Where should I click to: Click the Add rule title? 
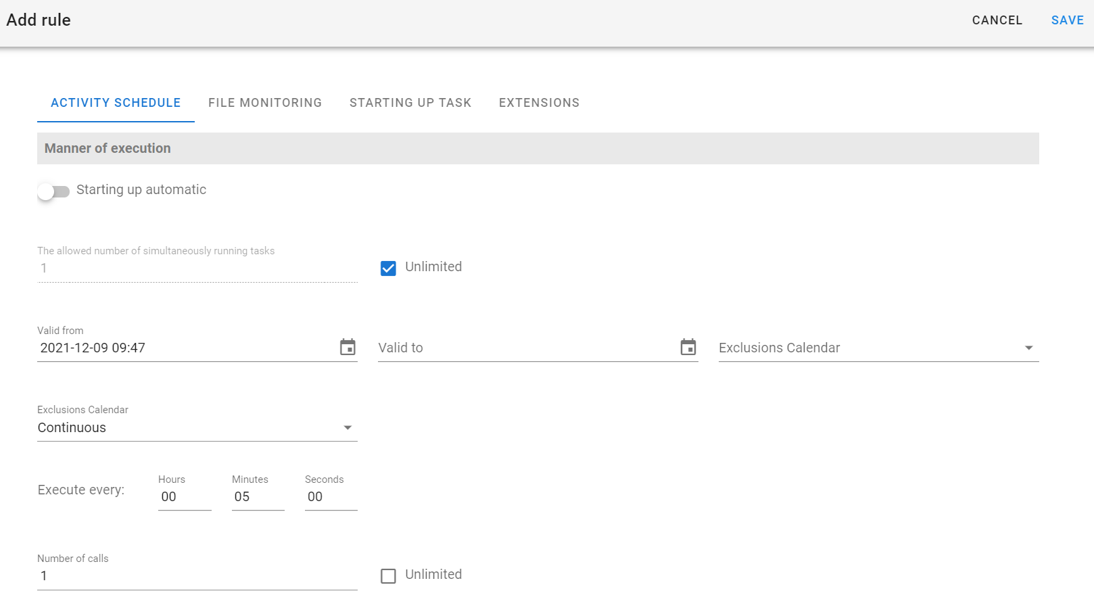(x=39, y=20)
